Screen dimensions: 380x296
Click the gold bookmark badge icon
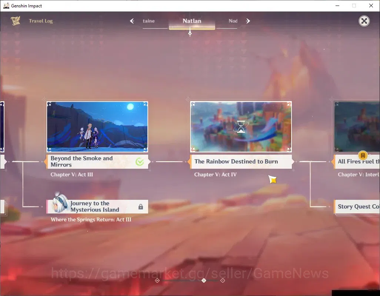pos(363,155)
